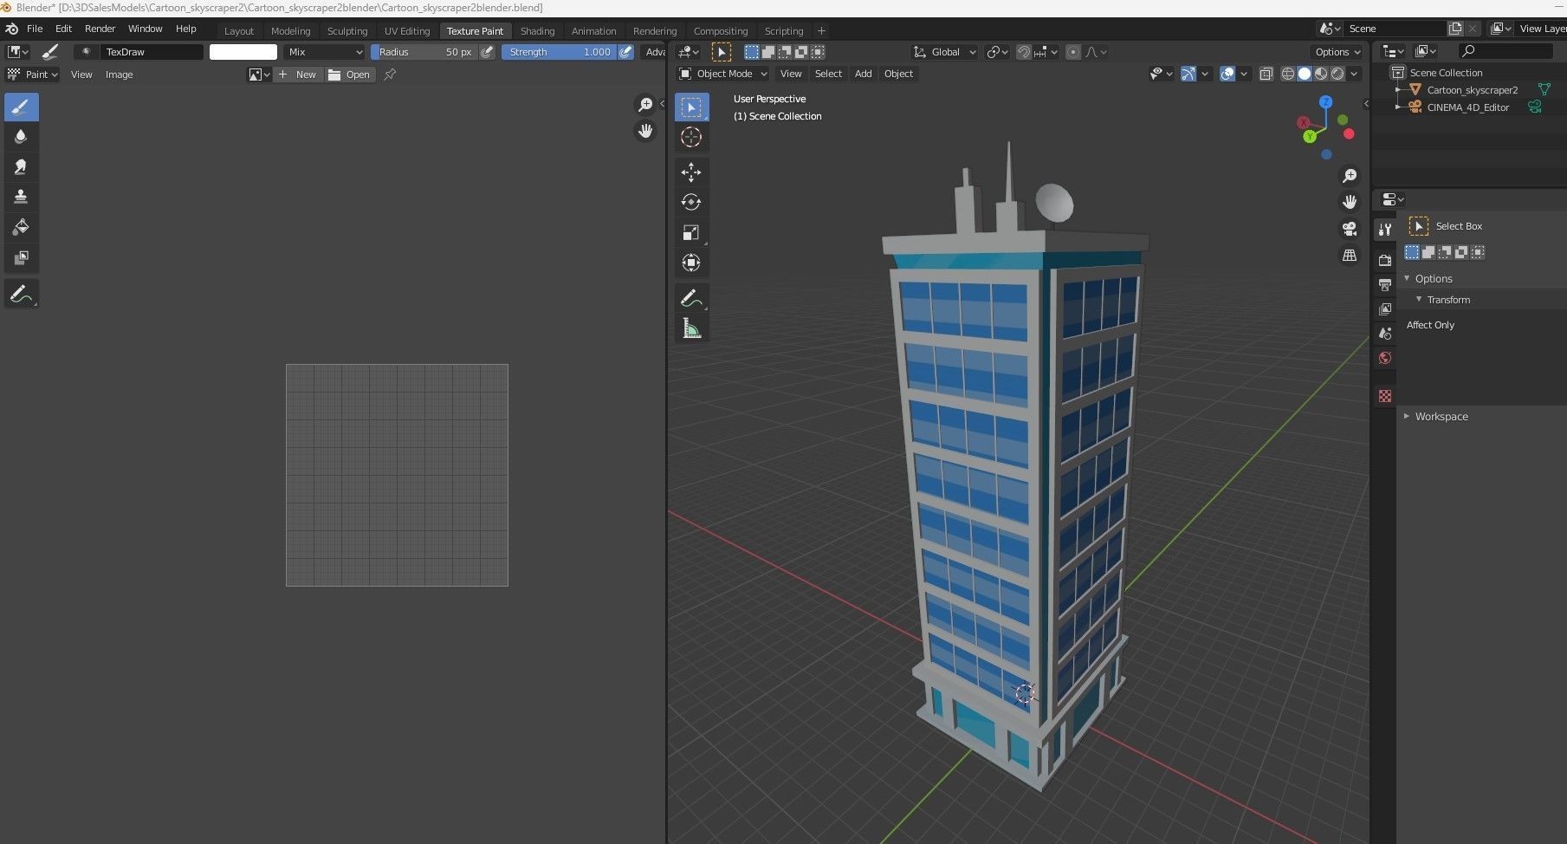Viewport: 1567px width, 844px height.
Task: Select the Move tool
Action: (x=691, y=172)
